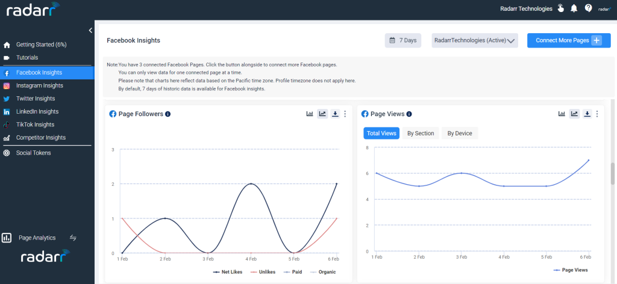This screenshot has width=617, height=284.
Task: Toggle Paid series in legend
Action: [x=293, y=272]
